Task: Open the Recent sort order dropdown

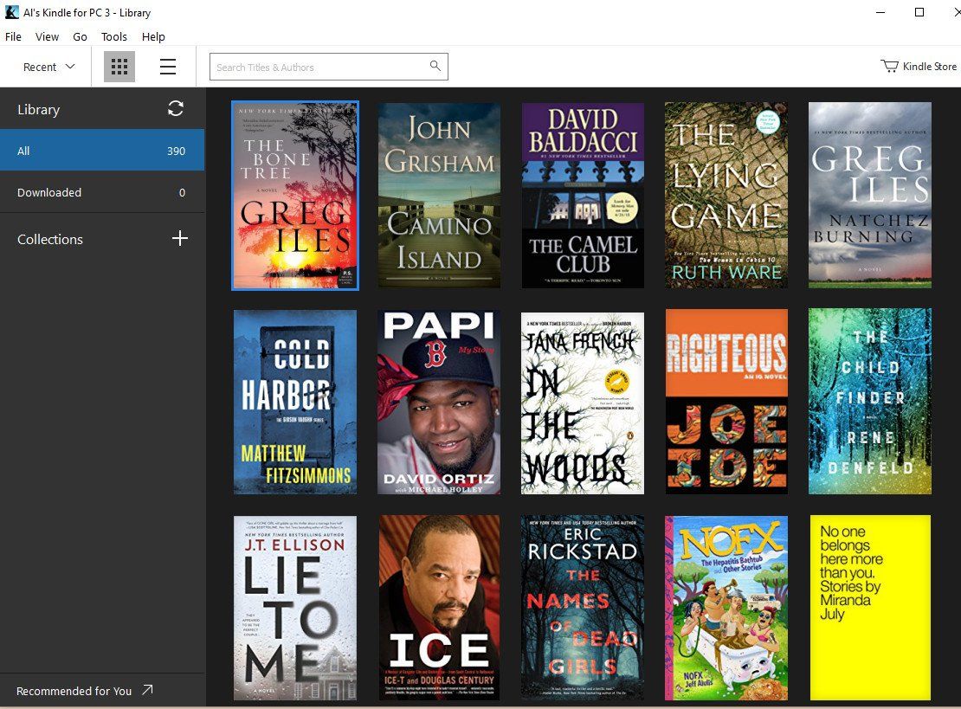Action: [x=46, y=67]
